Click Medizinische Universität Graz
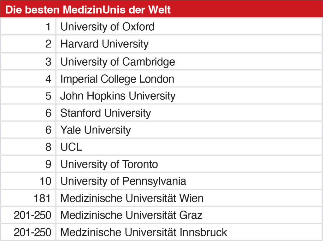 [131, 215]
